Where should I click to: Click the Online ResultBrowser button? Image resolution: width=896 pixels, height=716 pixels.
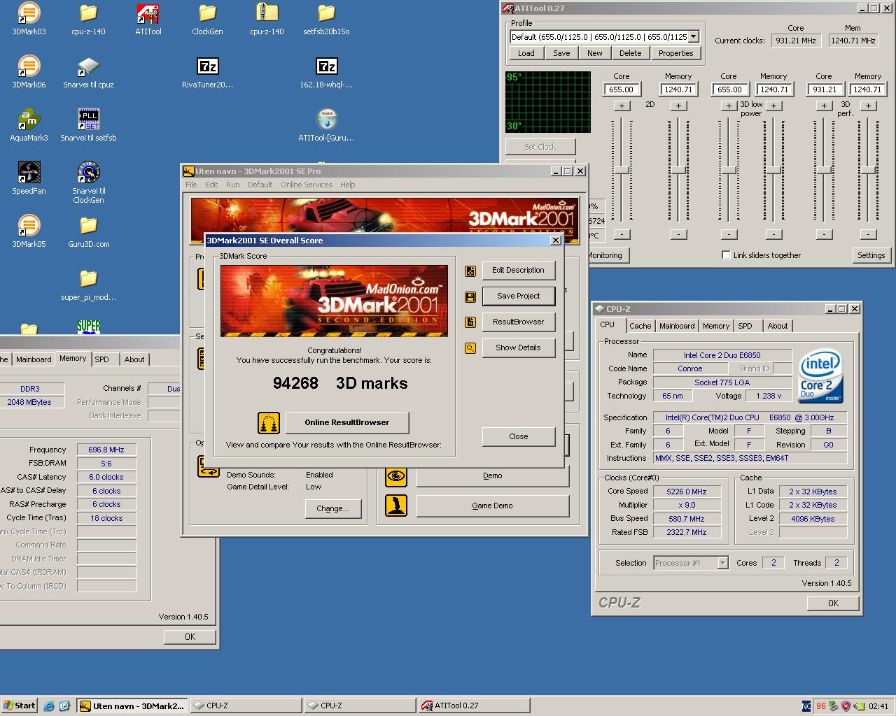346,422
